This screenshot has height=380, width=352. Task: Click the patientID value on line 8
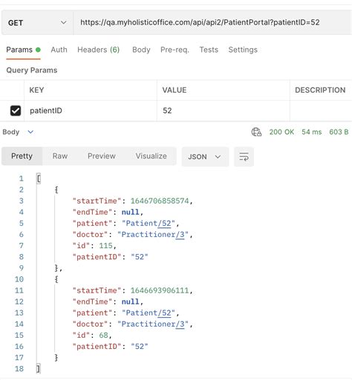tap(140, 257)
